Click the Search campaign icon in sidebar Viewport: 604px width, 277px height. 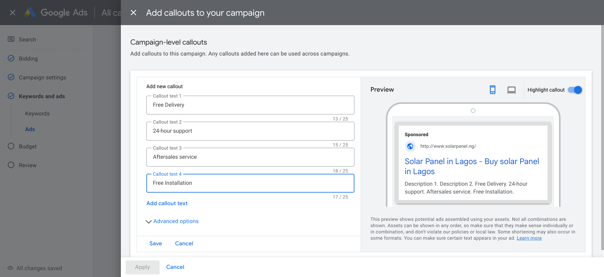click(11, 39)
